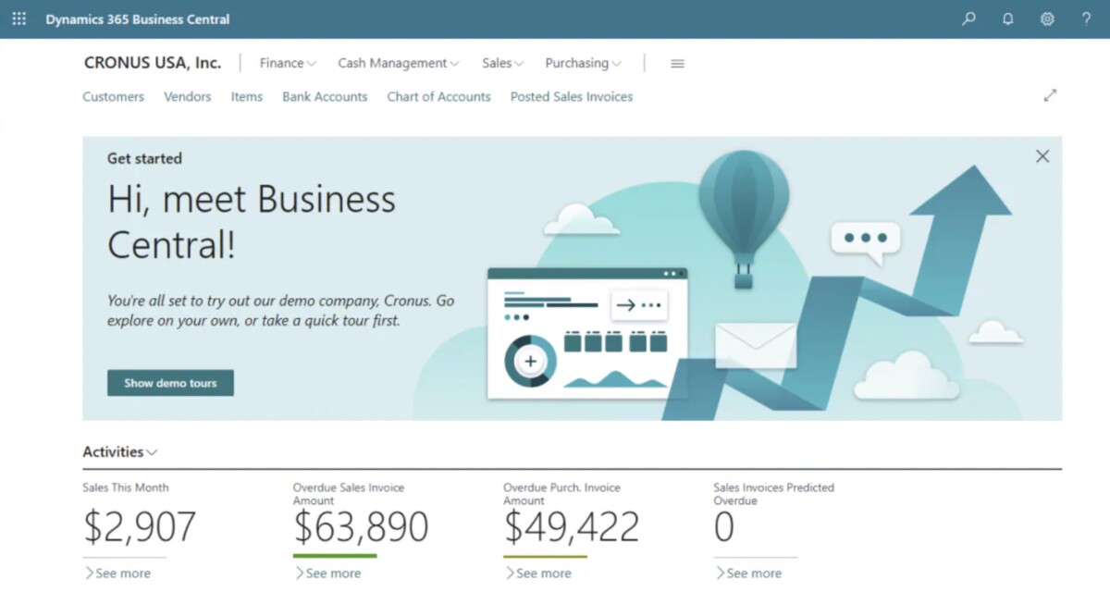The width and height of the screenshot is (1110, 604).
Task: Click the help question mark icon
Action: 1086,18
